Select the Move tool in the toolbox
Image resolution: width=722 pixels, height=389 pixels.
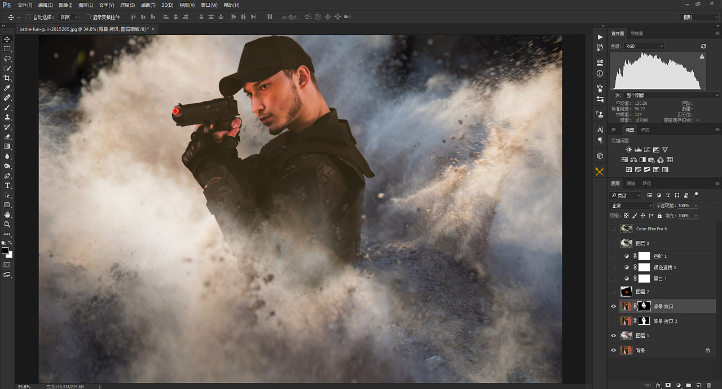(x=7, y=39)
